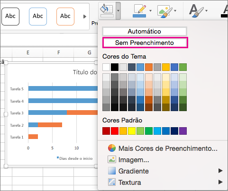
Task: Apply the black outlined Abc shape style
Action: click(10, 17)
